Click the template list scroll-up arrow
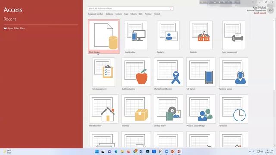Image resolution: width=276 pixels, height=155 pixels. click(274, 19)
